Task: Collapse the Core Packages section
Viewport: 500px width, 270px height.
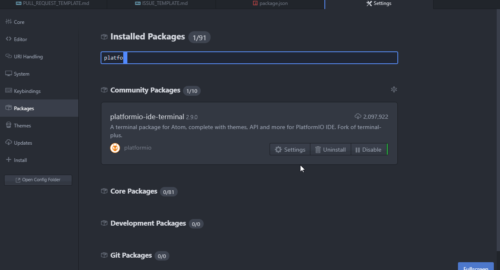Action: tap(134, 191)
